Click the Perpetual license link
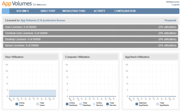This screenshot has height=111, width=181. [170, 20]
